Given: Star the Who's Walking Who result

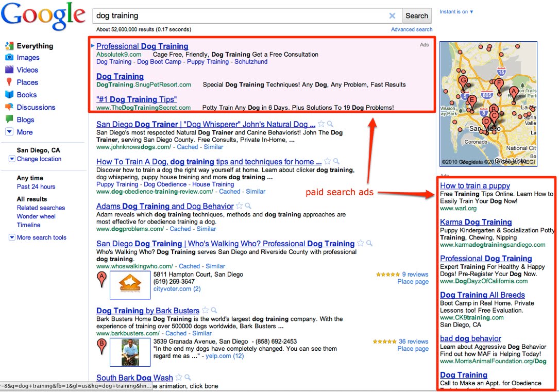Looking at the screenshot, I should 361,244.
